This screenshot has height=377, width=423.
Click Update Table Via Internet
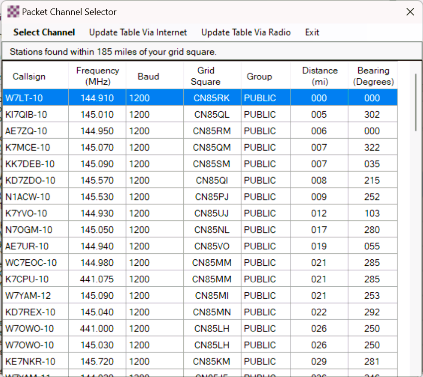coord(138,32)
